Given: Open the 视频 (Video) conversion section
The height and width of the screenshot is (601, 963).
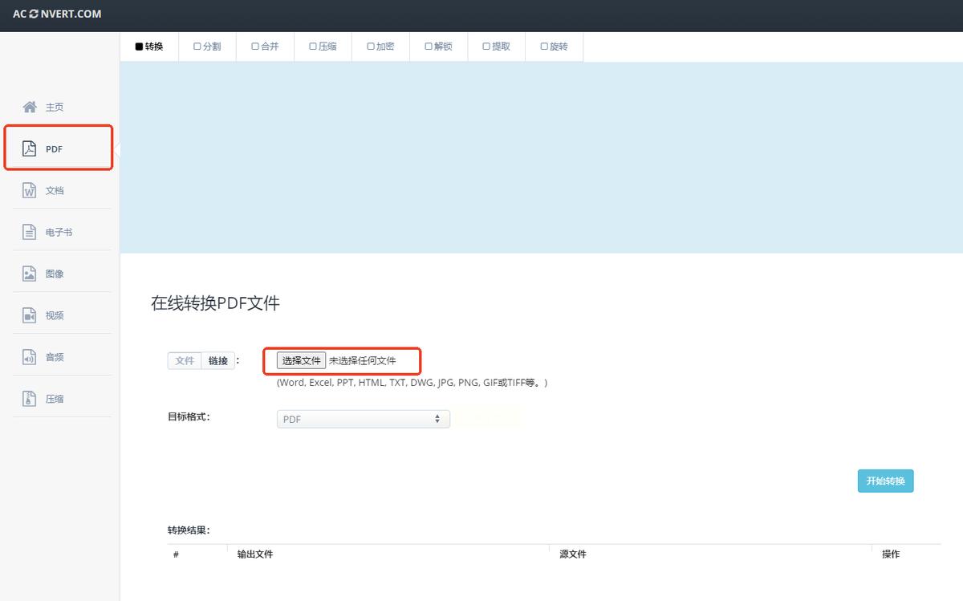Looking at the screenshot, I should pyautogui.click(x=54, y=315).
